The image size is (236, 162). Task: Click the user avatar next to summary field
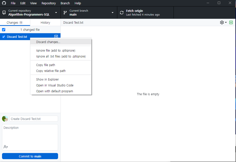click(5, 119)
